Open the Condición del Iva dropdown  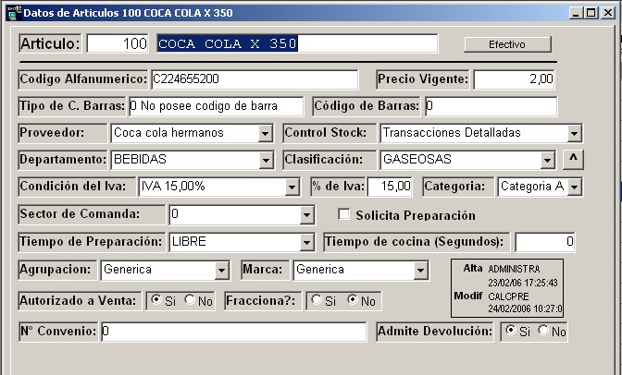pyautogui.click(x=292, y=187)
